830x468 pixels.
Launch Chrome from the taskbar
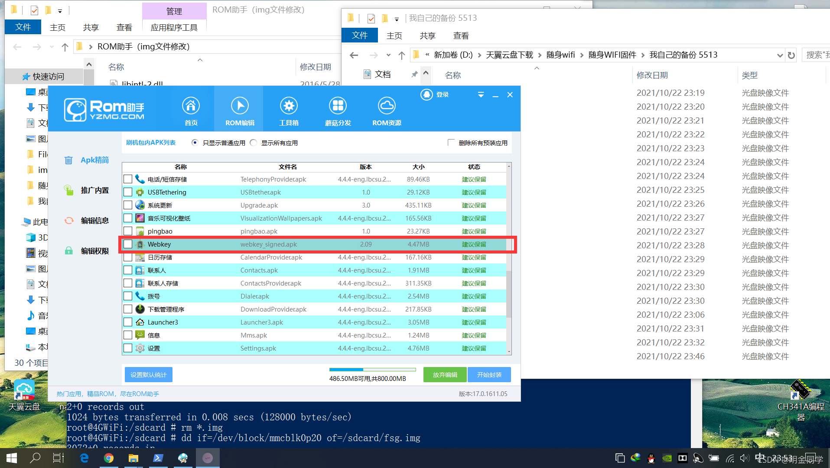(109, 458)
